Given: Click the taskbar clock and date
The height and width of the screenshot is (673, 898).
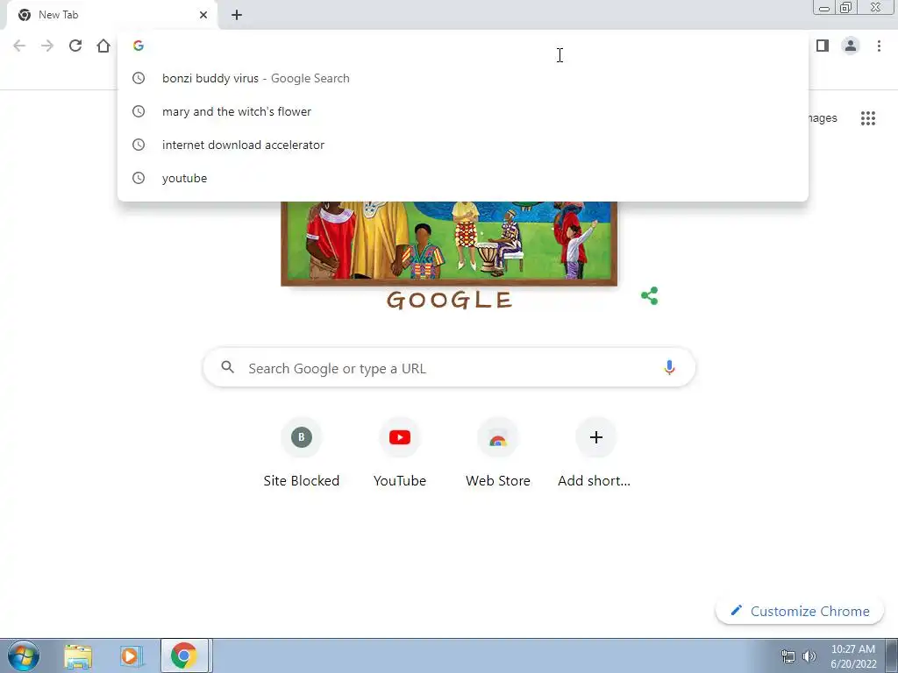Looking at the screenshot, I should click(853, 656).
